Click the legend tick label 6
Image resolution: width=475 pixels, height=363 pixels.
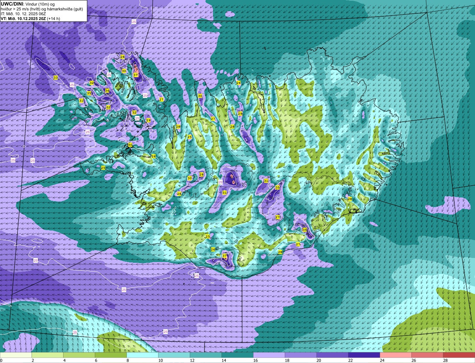tap(96, 360)
